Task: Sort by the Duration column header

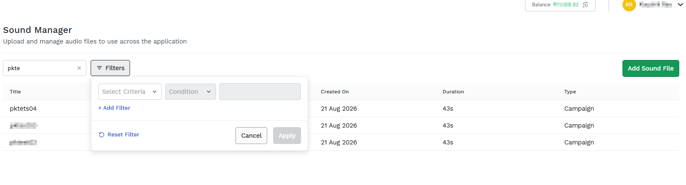Action: coord(453,92)
